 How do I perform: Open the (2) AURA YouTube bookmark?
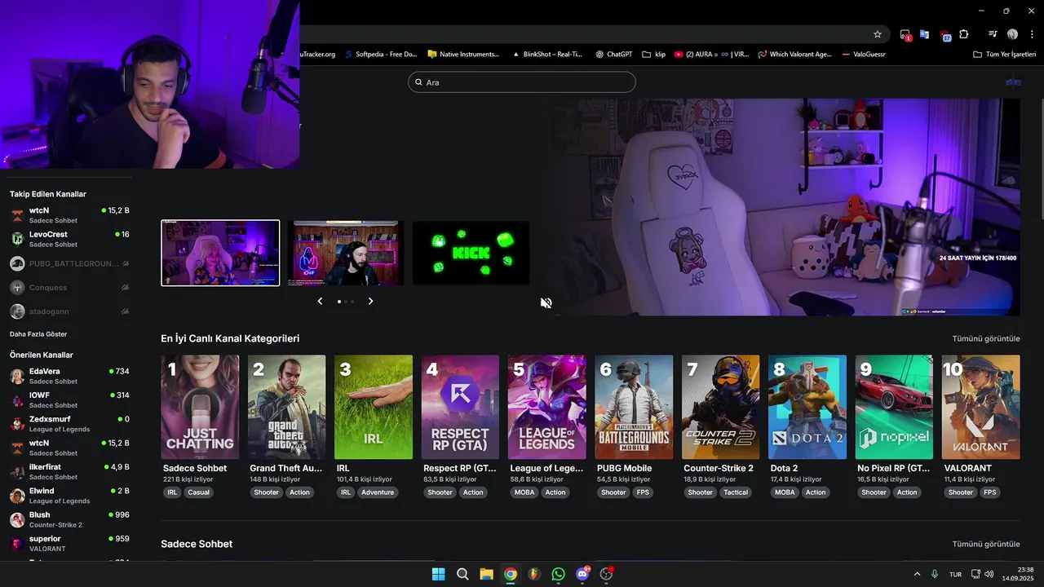[x=711, y=55]
